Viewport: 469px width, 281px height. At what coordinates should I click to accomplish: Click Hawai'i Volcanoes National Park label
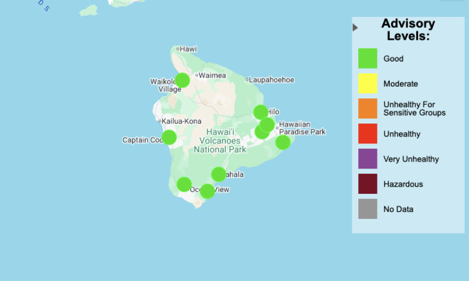coord(220,140)
